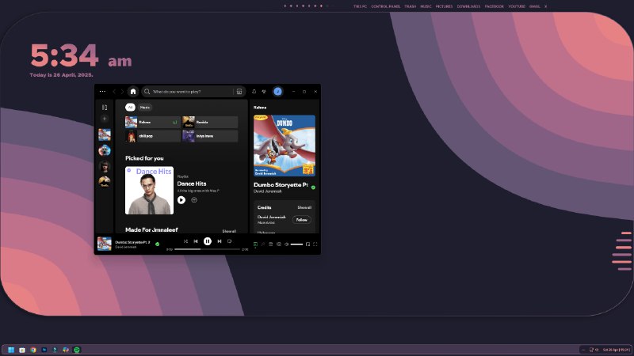This screenshot has height=356, width=634.
Task: Open the Dance Hits playlist cover
Action: [x=149, y=191]
